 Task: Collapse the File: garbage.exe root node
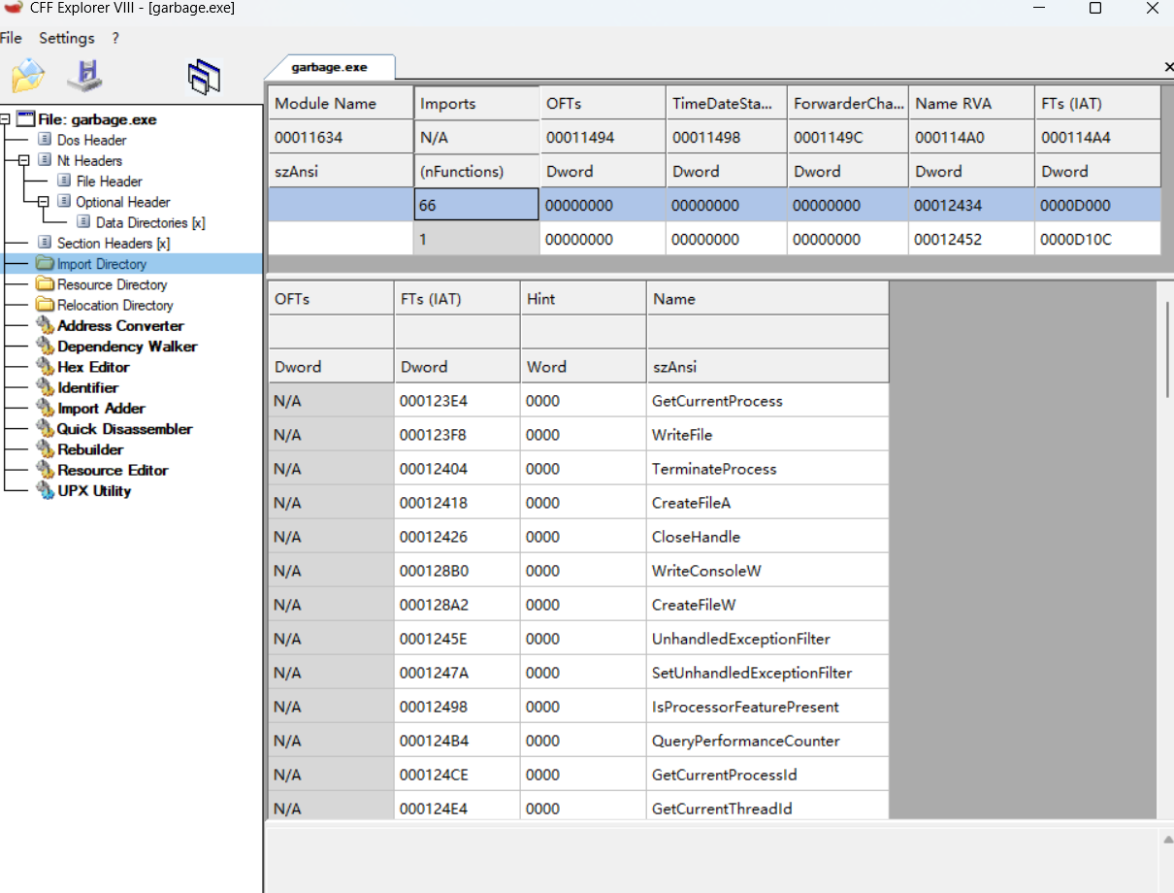coord(5,119)
